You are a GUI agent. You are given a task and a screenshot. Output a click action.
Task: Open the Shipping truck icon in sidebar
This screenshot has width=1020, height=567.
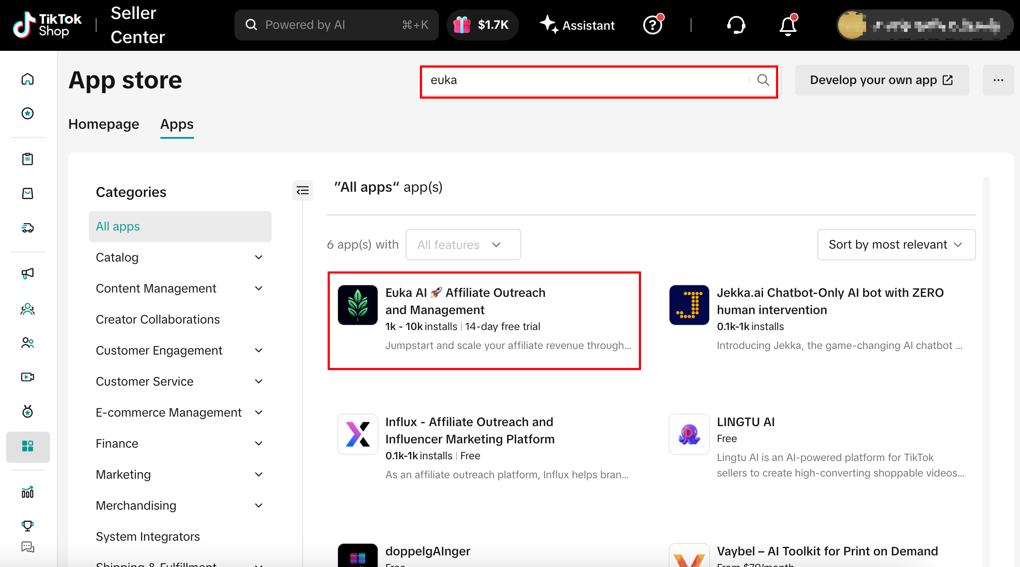point(28,228)
